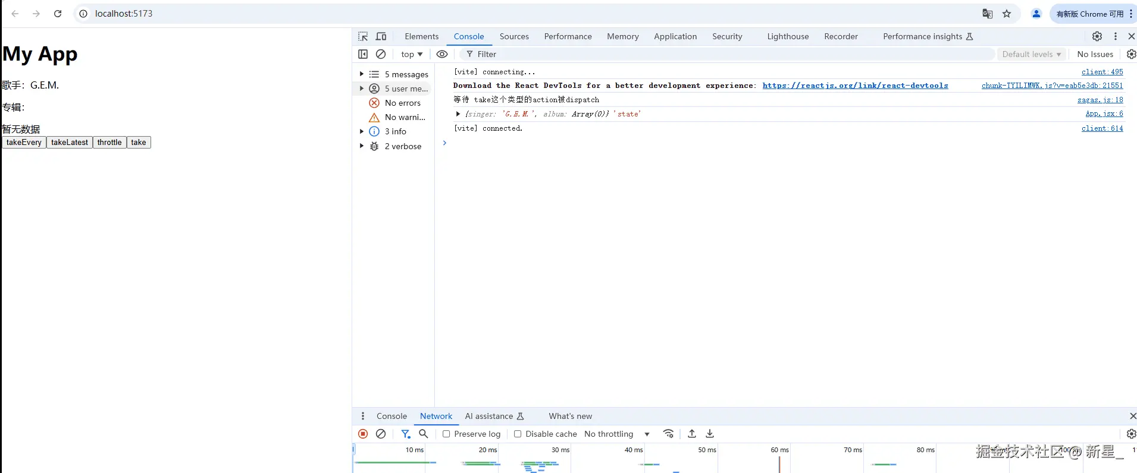The image size is (1137, 473).
Task: Click the throttle button
Action: [109, 143]
